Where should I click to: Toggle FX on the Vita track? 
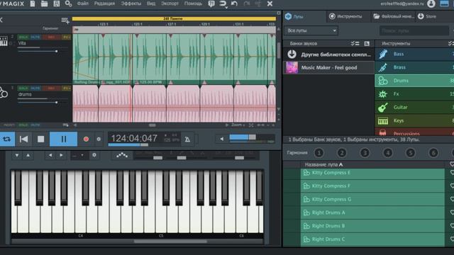click(x=66, y=37)
